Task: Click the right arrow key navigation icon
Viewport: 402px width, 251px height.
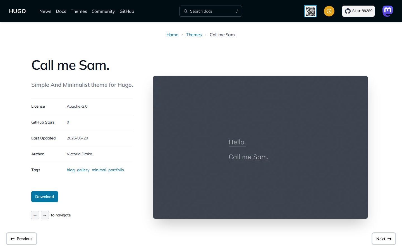Action: tap(45, 215)
